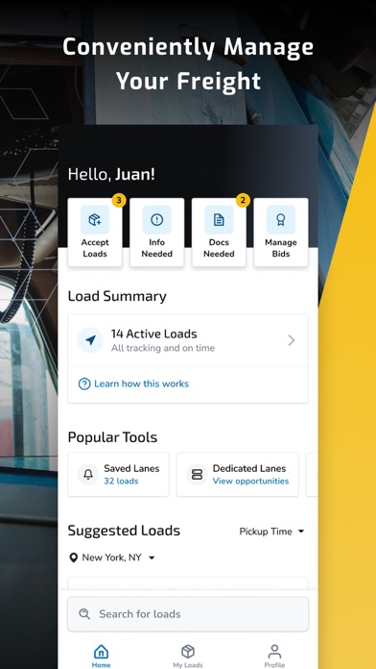This screenshot has width=376, height=669.
Task: Switch to the My Loads tab label
Action: click(188, 665)
